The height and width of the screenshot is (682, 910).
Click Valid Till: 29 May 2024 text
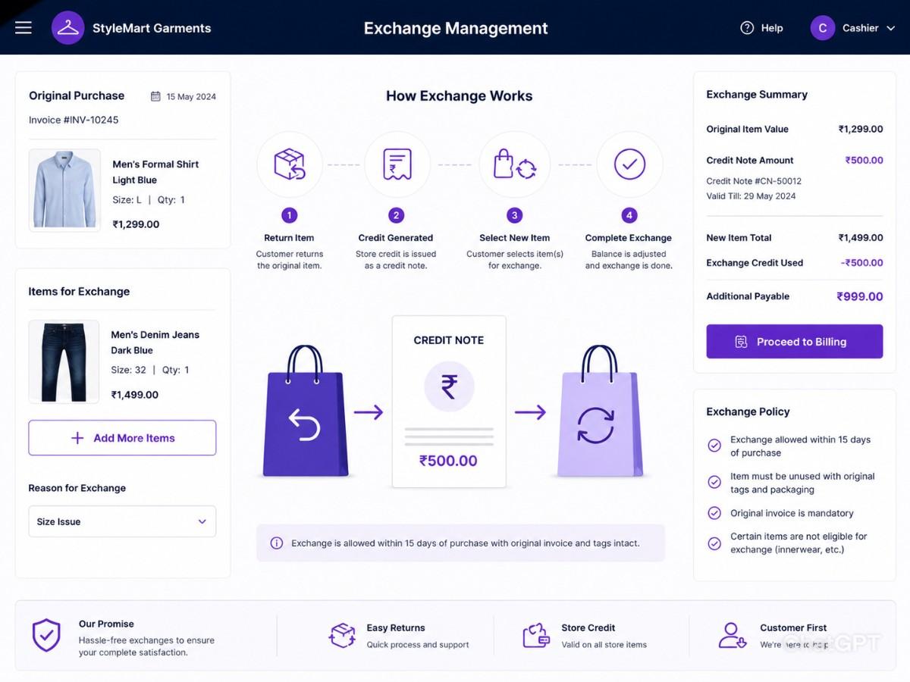coord(751,196)
